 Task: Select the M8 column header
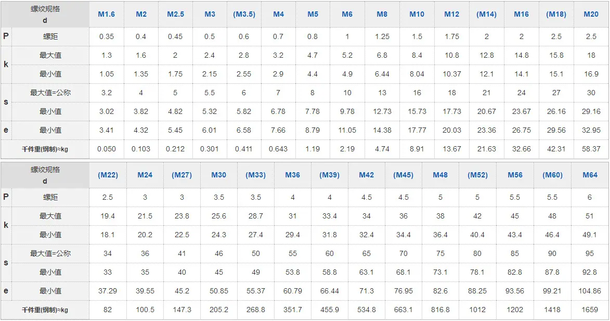tap(382, 14)
